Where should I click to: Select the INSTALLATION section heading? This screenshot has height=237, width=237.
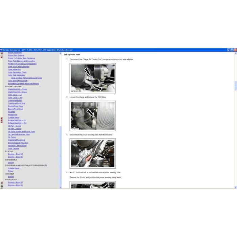coord(11,179)
